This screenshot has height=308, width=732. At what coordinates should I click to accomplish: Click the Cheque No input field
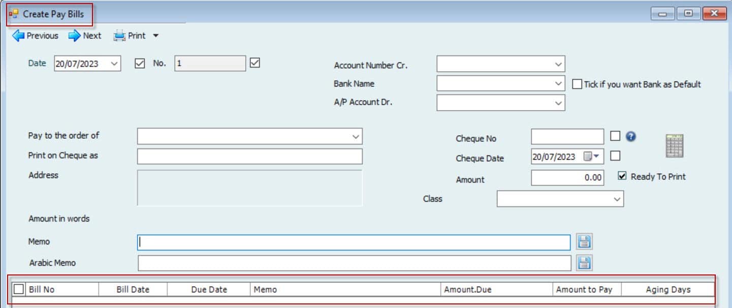567,137
